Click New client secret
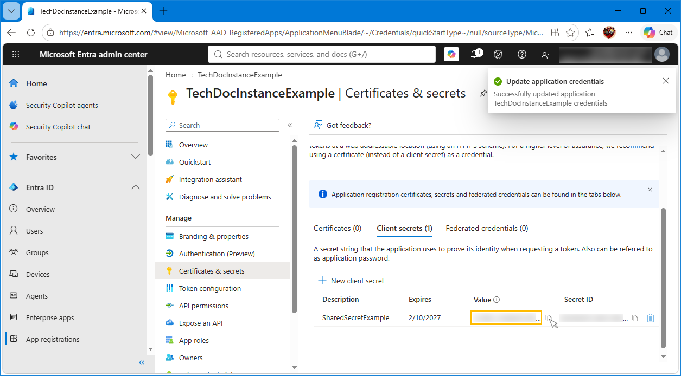Screen dimensions: 681x376 click(351, 281)
